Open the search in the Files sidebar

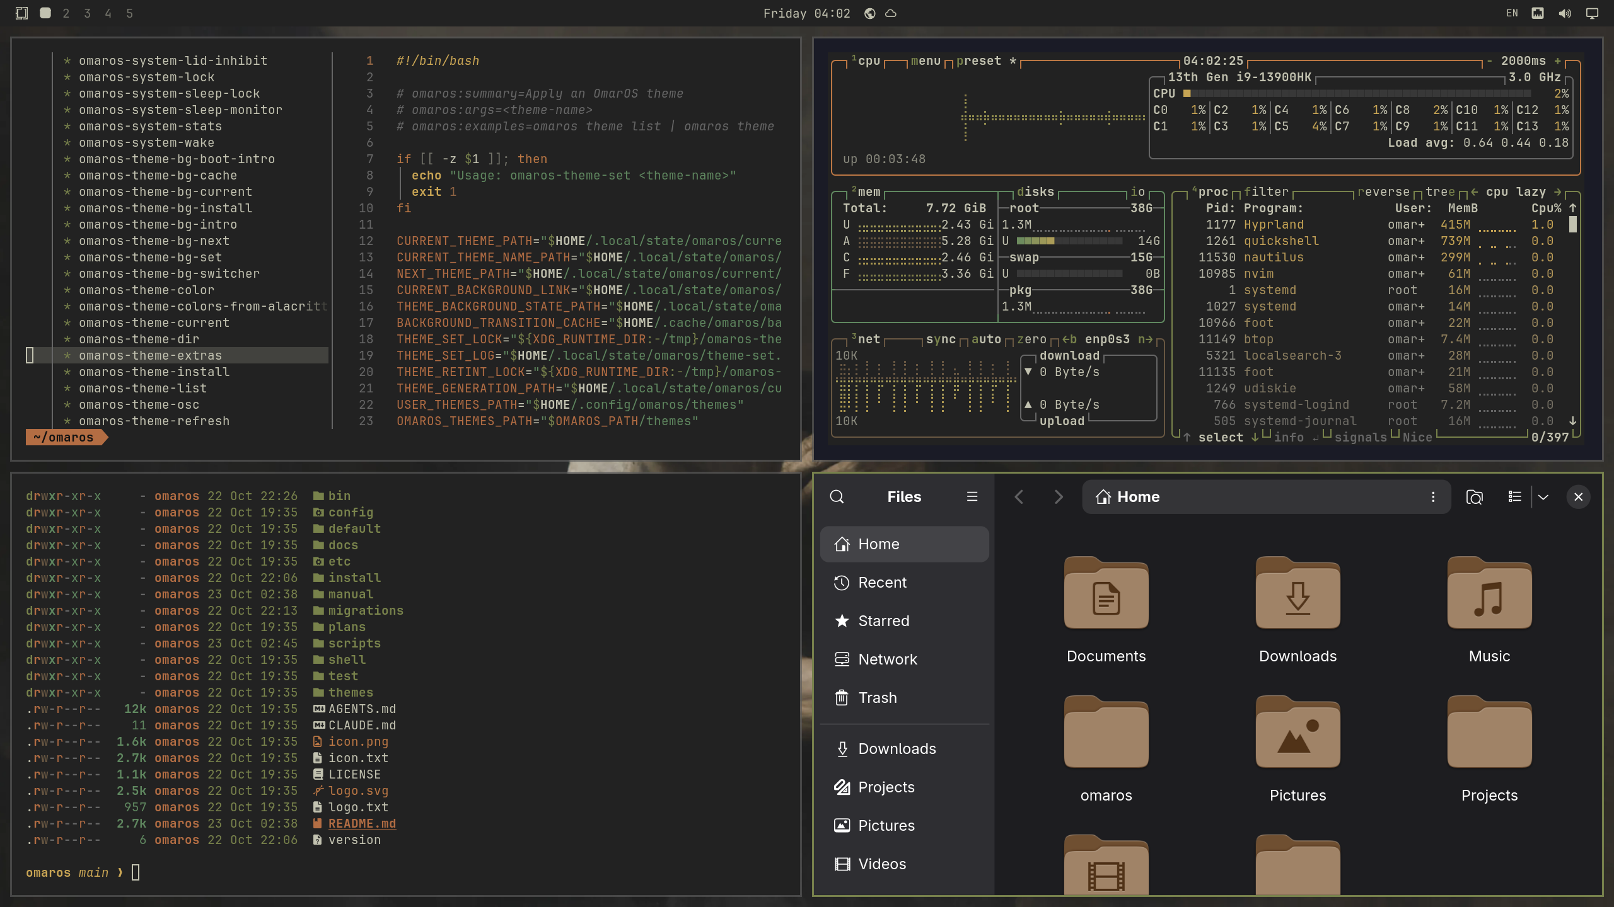[x=837, y=497]
